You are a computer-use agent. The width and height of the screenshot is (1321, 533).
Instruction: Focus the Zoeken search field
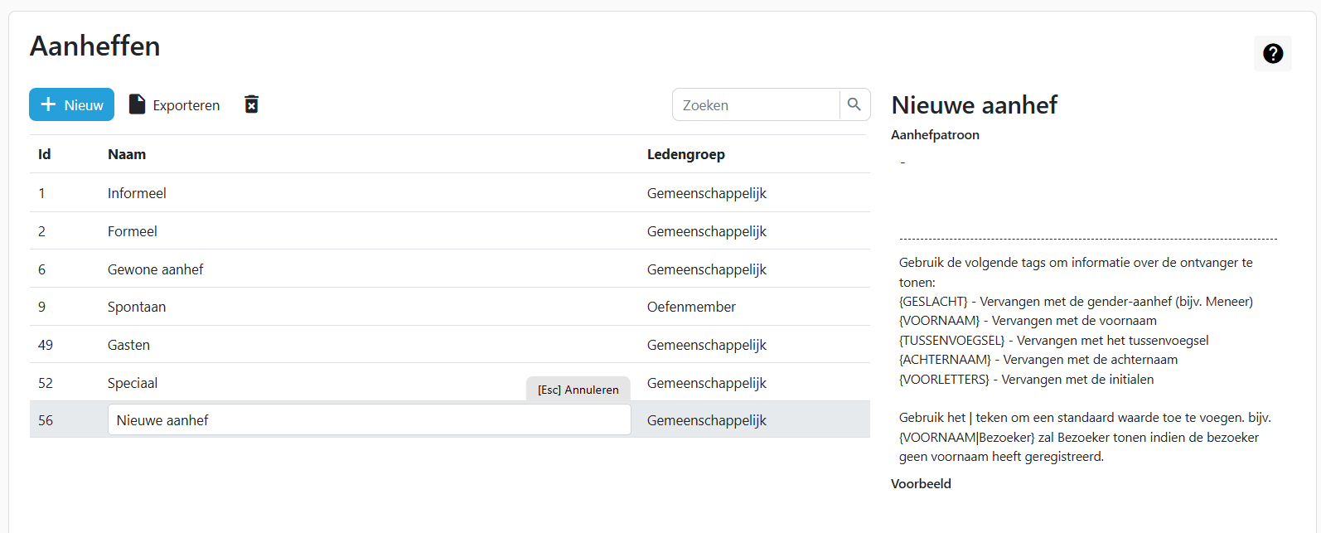pos(756,105)
